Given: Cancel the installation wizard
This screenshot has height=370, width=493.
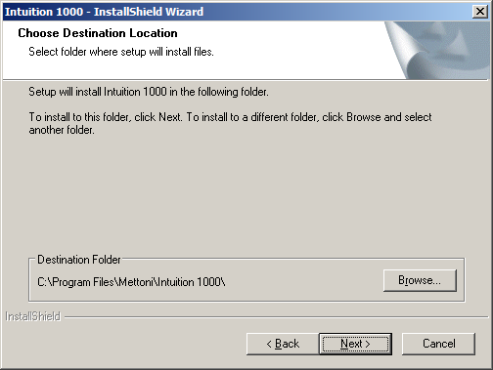Looking at the screenshot, I should point(438,344).
